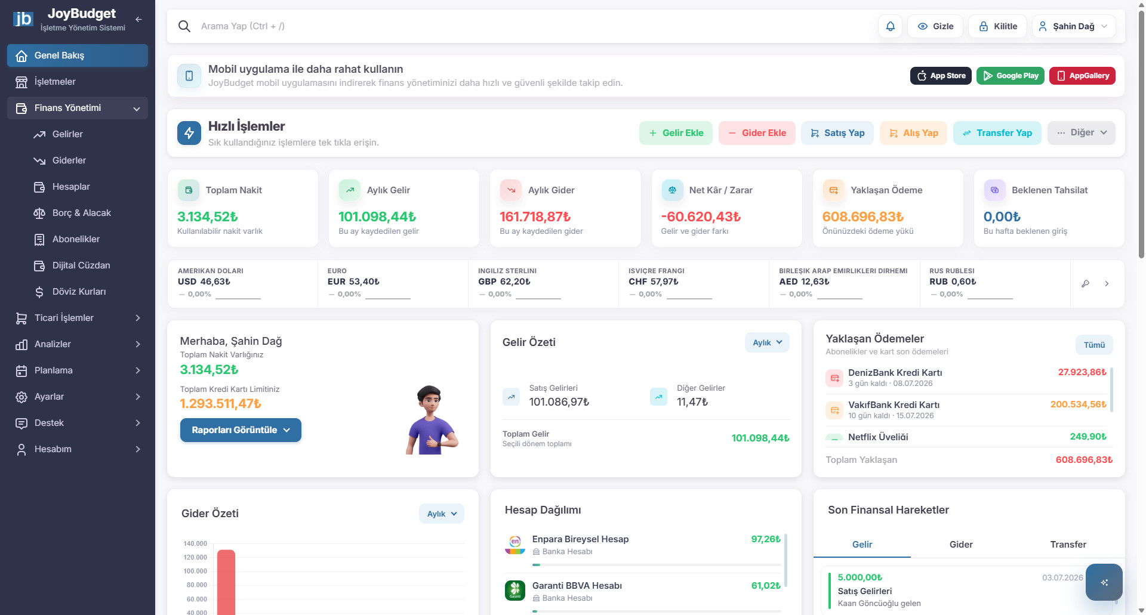
Task: Click the Diğer Gelirler trend icon
Action: pos(658,397)
